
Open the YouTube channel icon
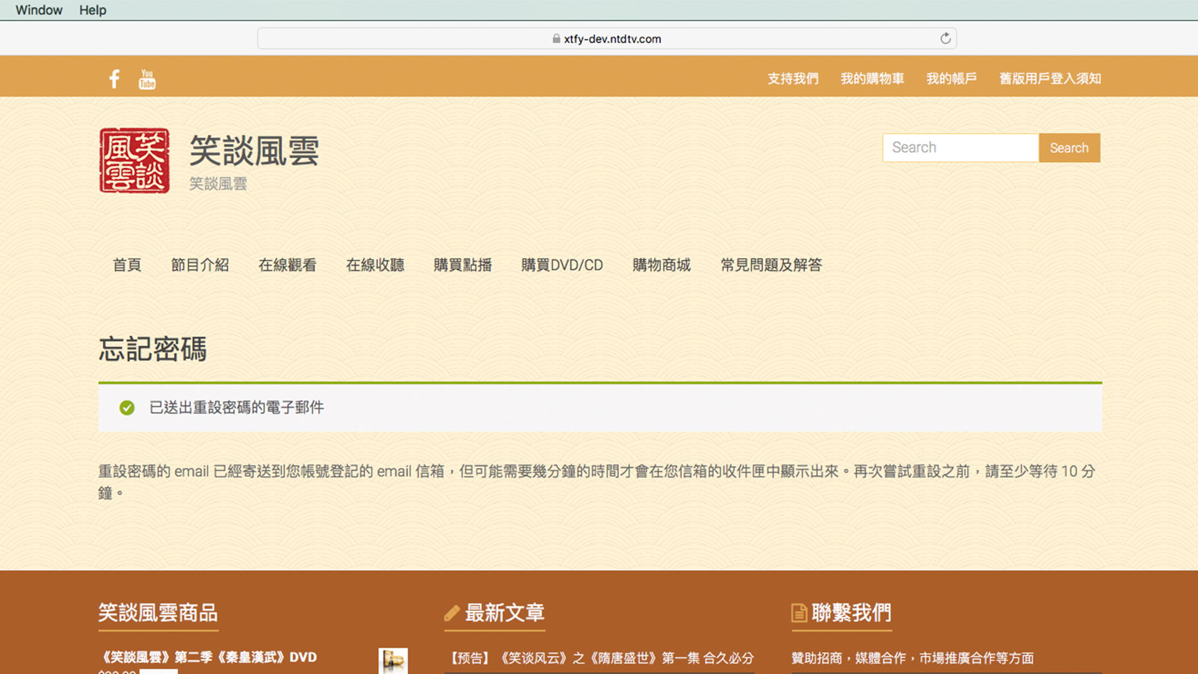pos(147,79)
